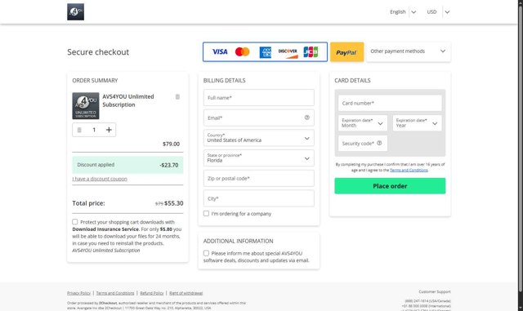
Task: Click the AVS4YOU Unlimited Subscription product thumbnail
Action: pos(86,105)
